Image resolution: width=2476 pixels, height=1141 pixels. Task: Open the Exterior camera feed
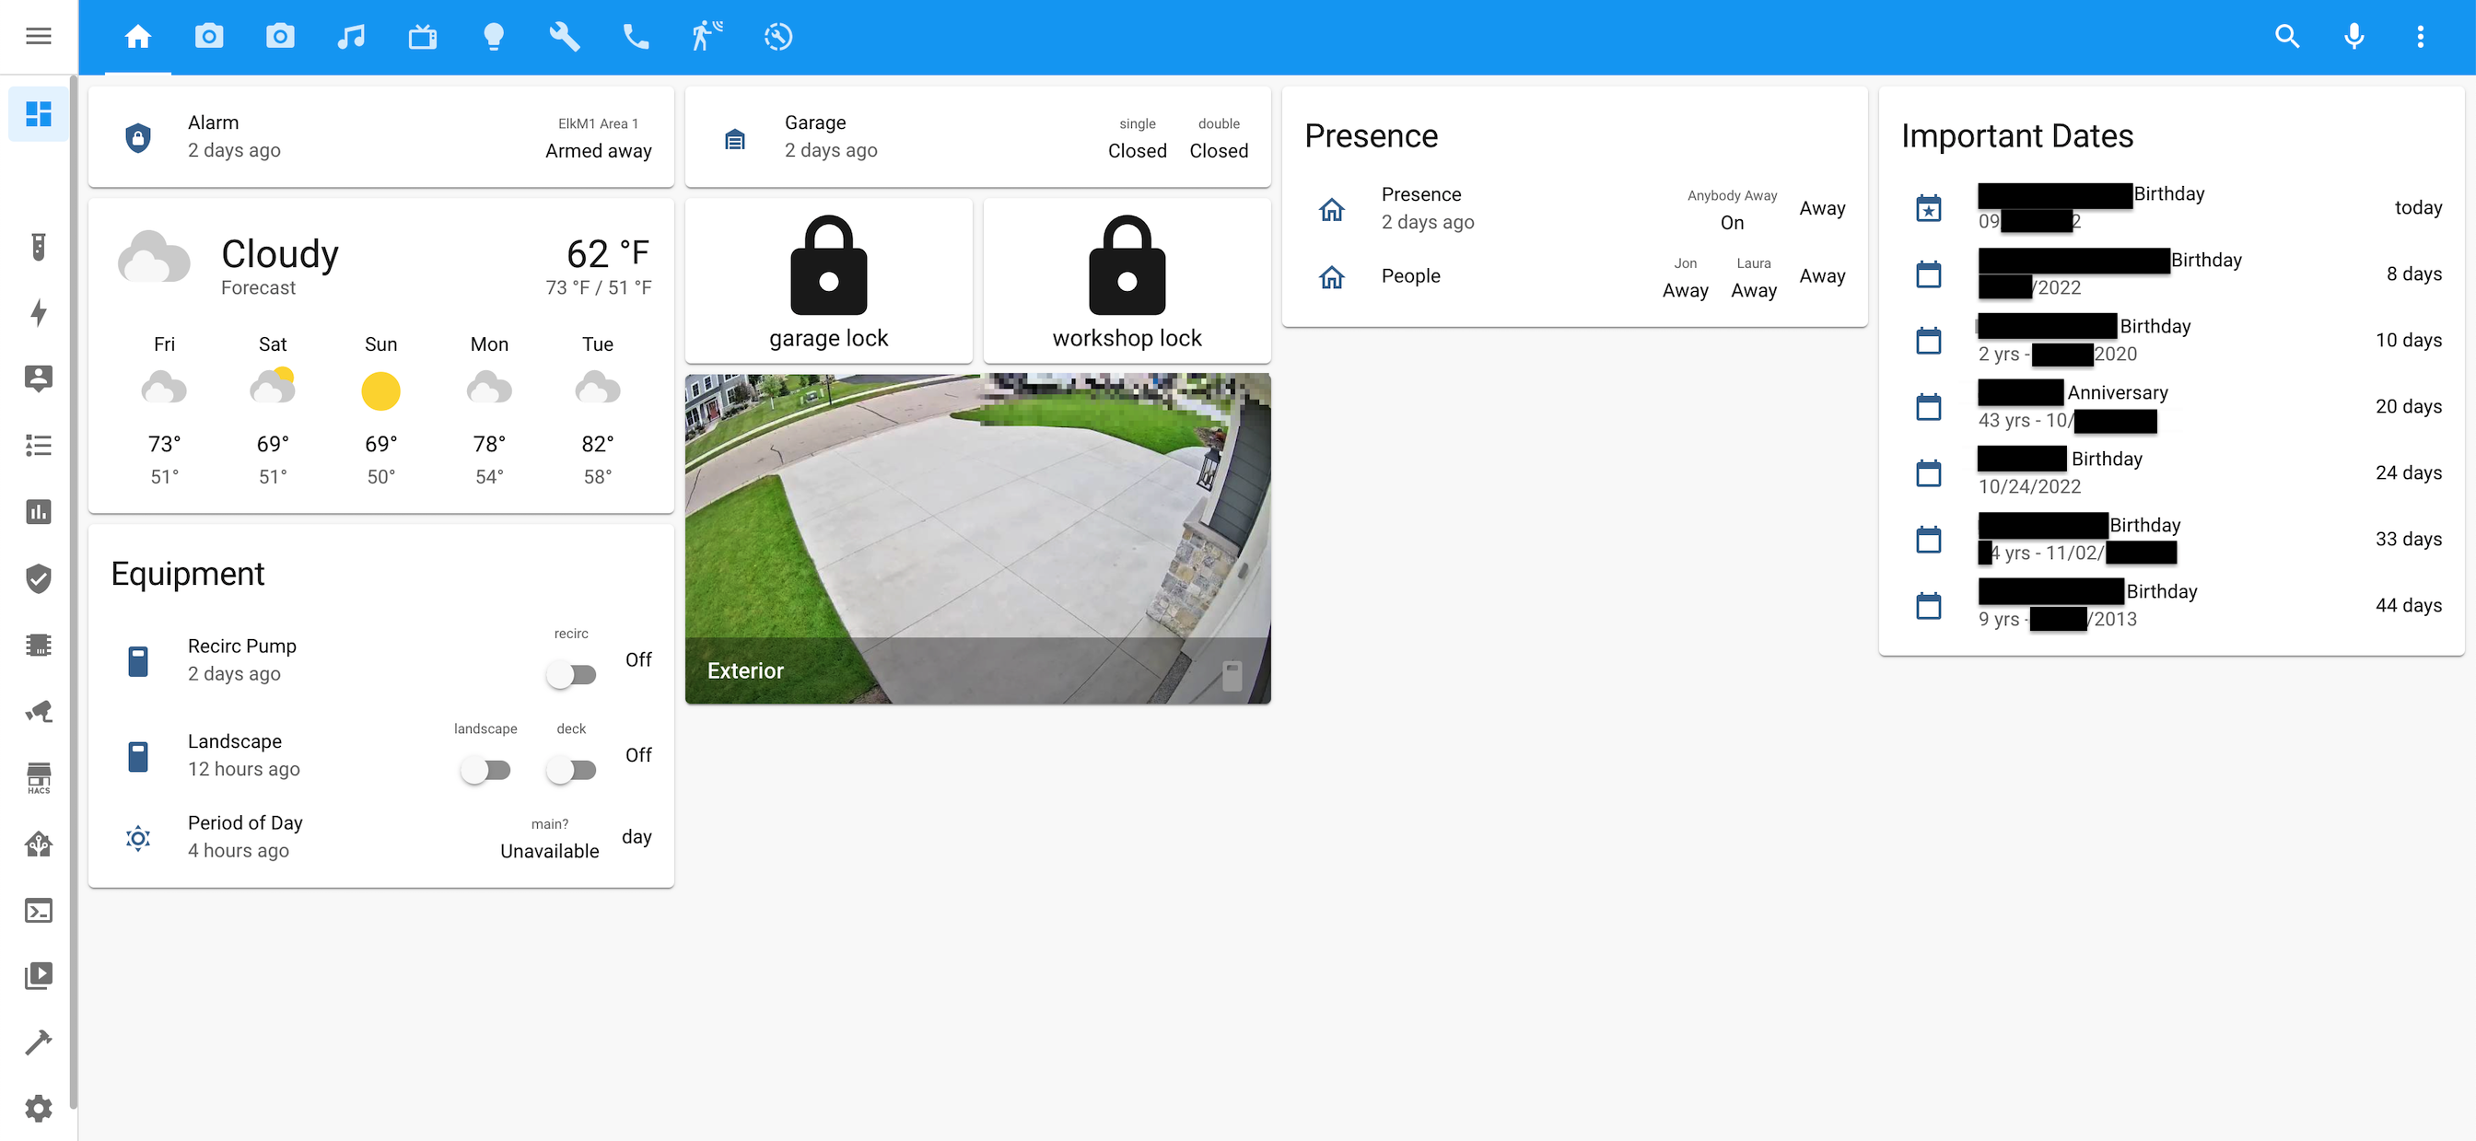click(976, 519)
